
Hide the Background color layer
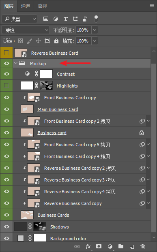[6, 238]
